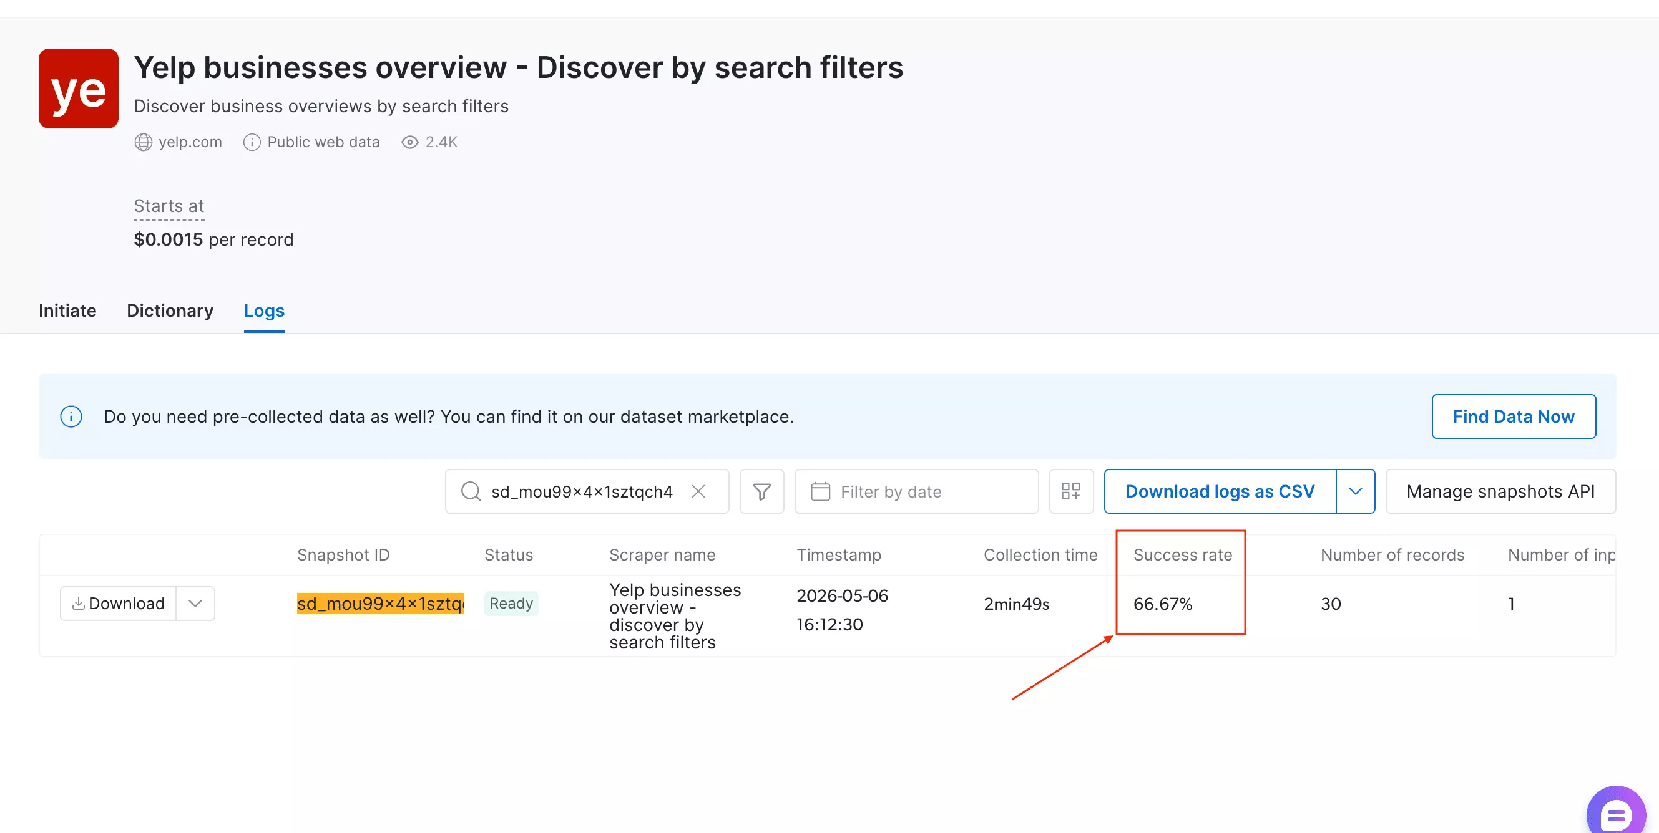Open the filter funnel button
Image resolution: width=1659 pixels, height=833 pixels.
click(x=762, y=491)
